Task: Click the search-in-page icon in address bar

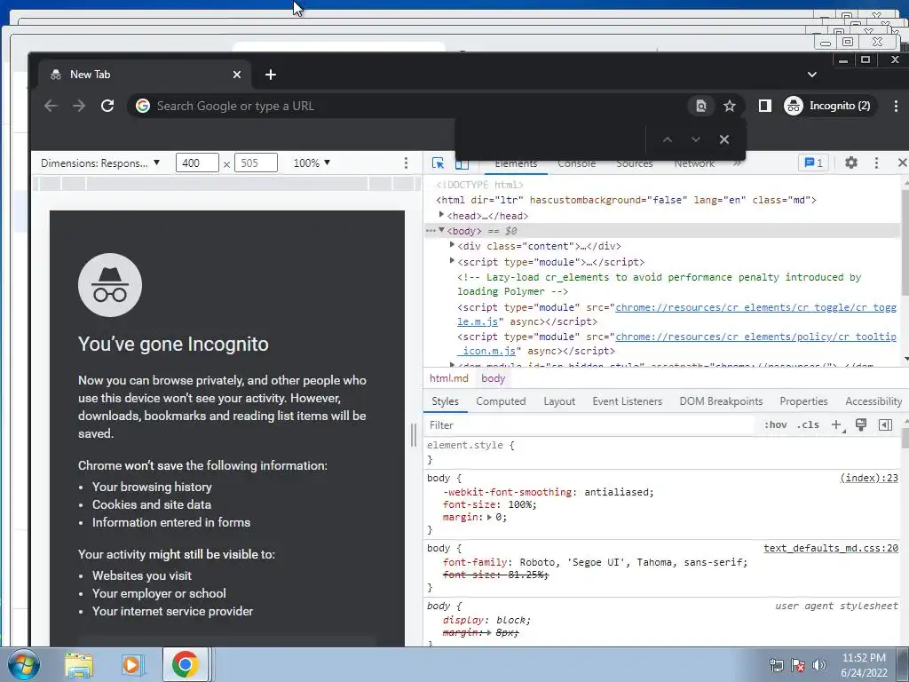Action: click(x=701, y=106)
